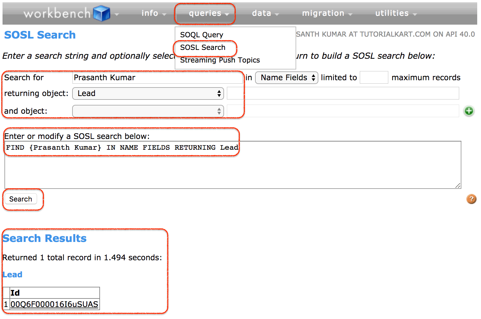Screen dimensions: 481x319
Task: Add another object with the green plus icon
Action: (469, 111)
